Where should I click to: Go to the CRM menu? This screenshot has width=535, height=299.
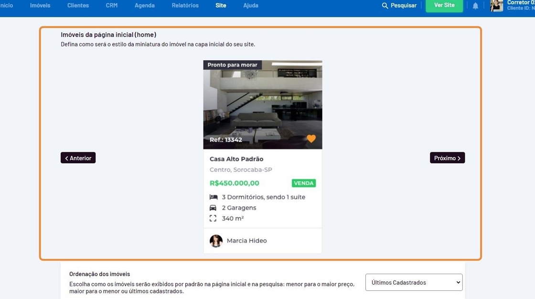(x=112, y=6)
